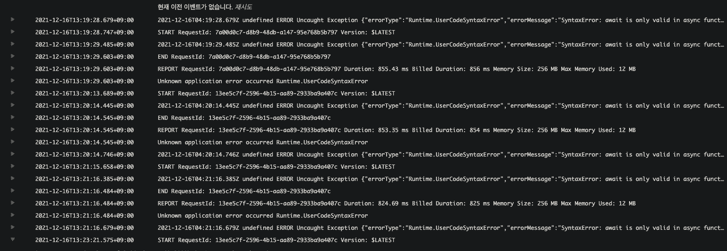The width and height of the screenshot is (727, 251).
Task: Expand the END RequestId 7a00d0c7 row
Action: (12, 56)
